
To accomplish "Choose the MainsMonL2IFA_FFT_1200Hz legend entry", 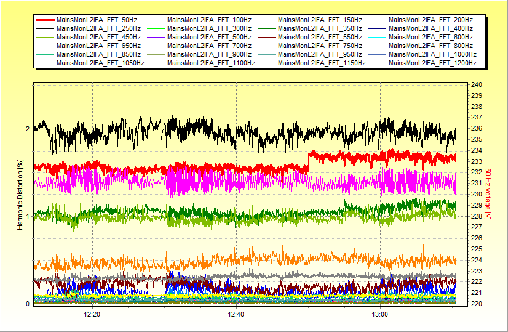I will [432, 63].
